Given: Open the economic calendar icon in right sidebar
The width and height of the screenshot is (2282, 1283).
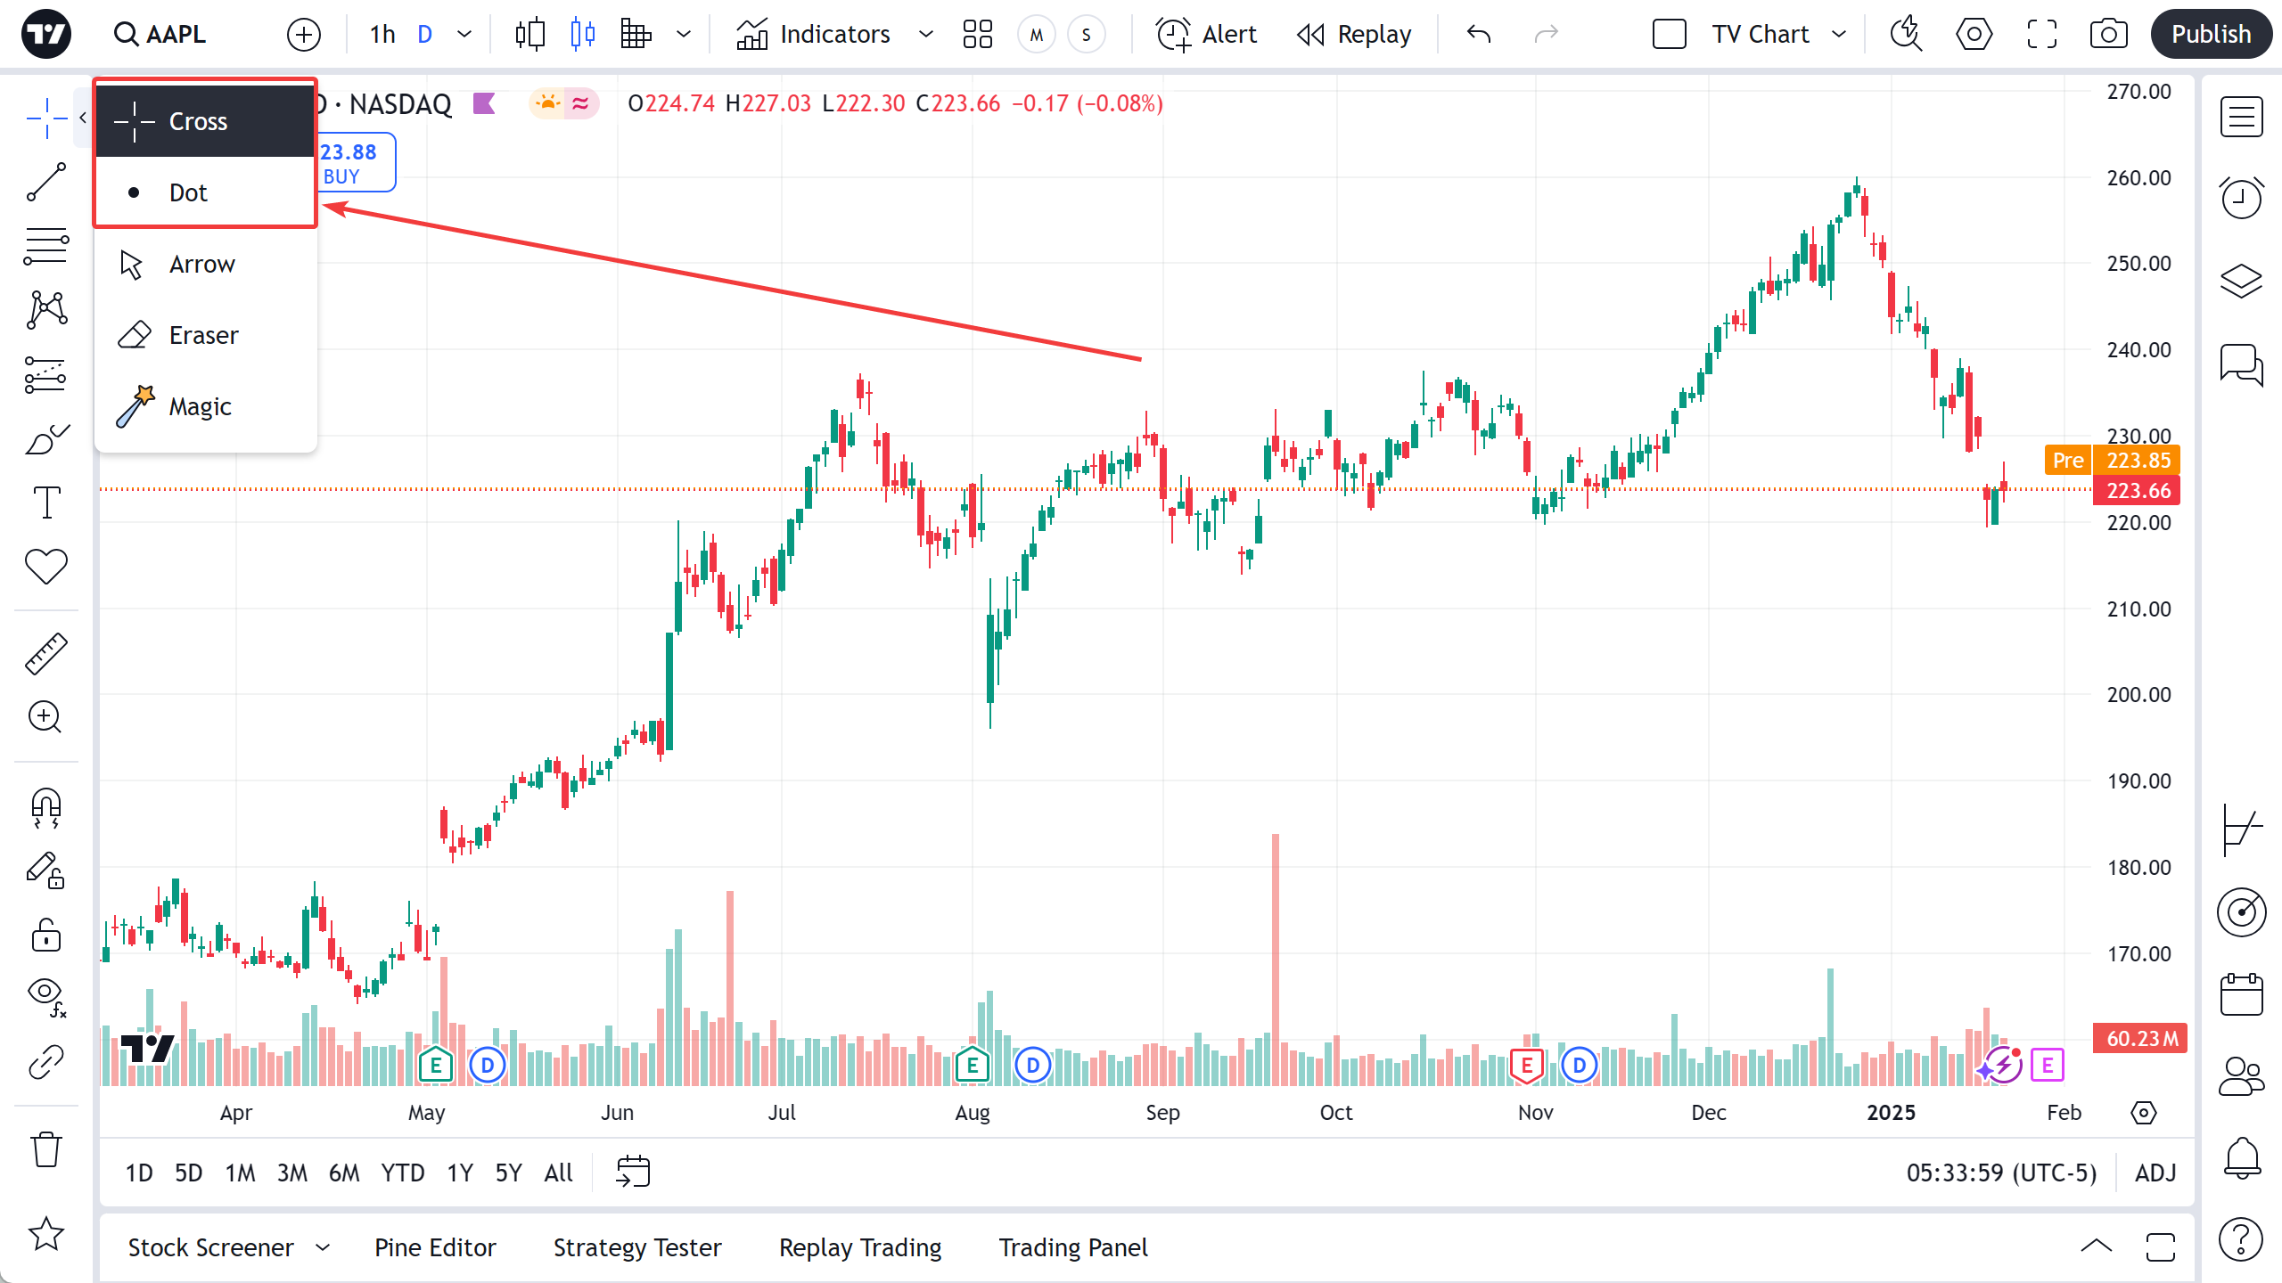Looking at the screenshot, I should (2241, 994).
